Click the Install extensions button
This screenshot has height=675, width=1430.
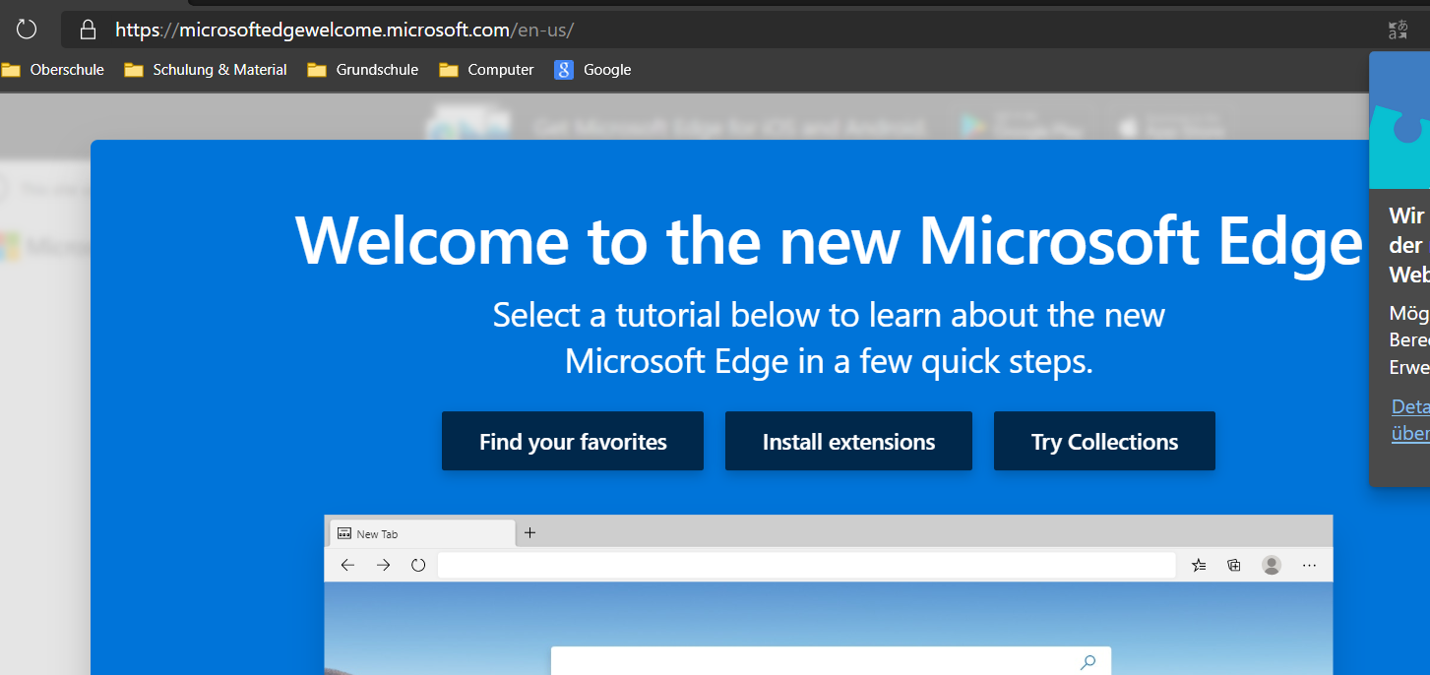click(x=848, y=441)
